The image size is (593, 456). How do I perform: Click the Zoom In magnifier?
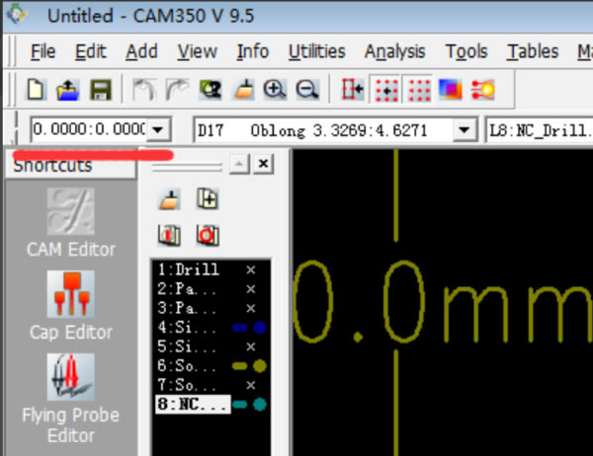[x=275, y=90]
